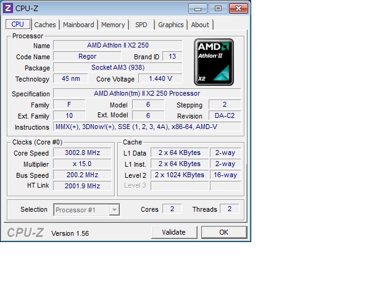Click the L1 Inst. size 2 x 64 KBytes

(x=180, y=164)
